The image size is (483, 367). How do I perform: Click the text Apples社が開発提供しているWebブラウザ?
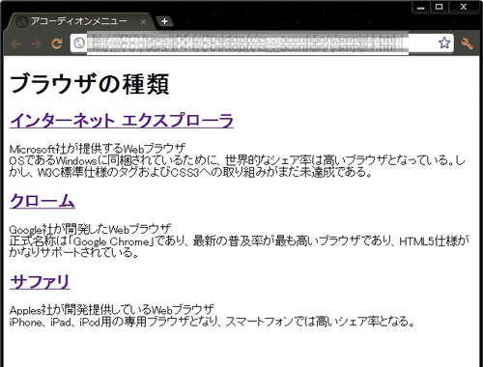tap(111, 310)
